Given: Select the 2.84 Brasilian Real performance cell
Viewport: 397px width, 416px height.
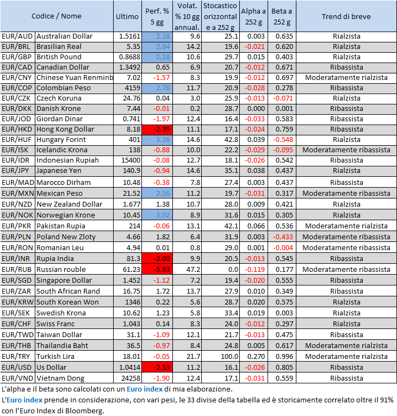Looking at the screenshot, I should (157, 47).
